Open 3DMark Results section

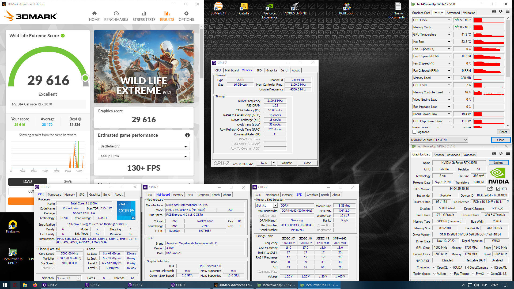click(167, 16)
